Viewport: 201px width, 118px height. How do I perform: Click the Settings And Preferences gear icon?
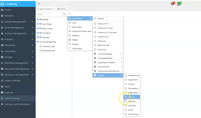2,104
